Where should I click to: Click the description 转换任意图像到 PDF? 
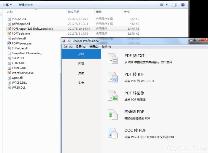[x=137, y=118]
